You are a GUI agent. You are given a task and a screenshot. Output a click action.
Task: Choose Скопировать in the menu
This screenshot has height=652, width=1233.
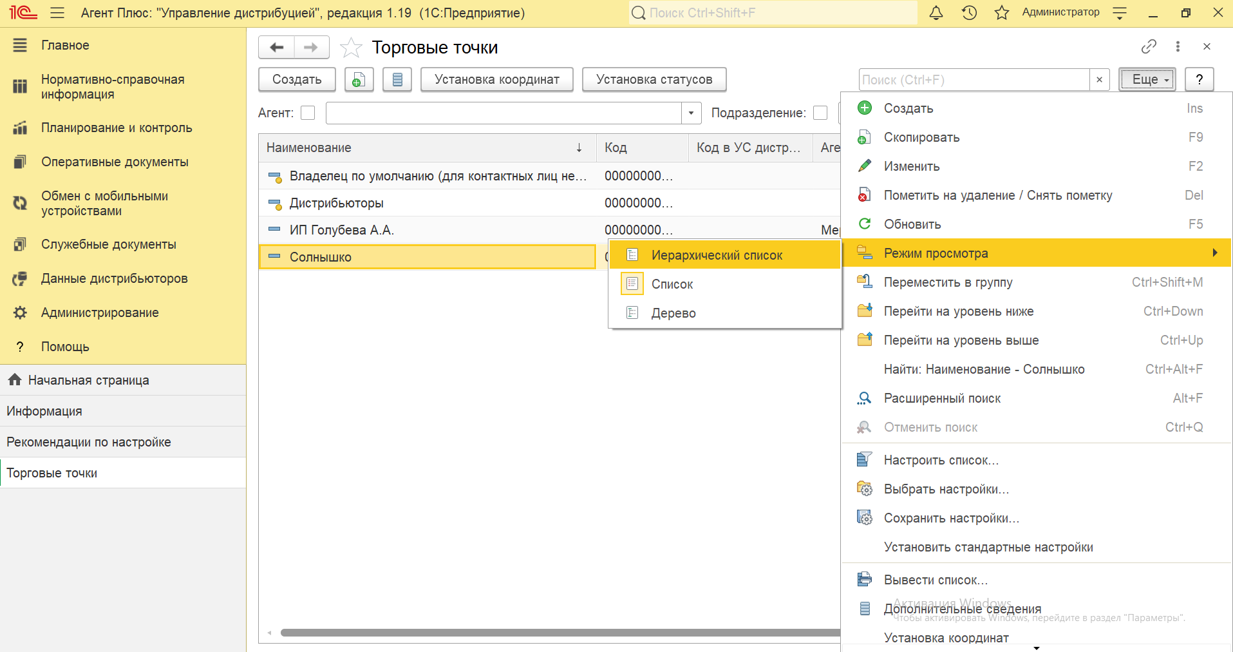point(1037,137)
